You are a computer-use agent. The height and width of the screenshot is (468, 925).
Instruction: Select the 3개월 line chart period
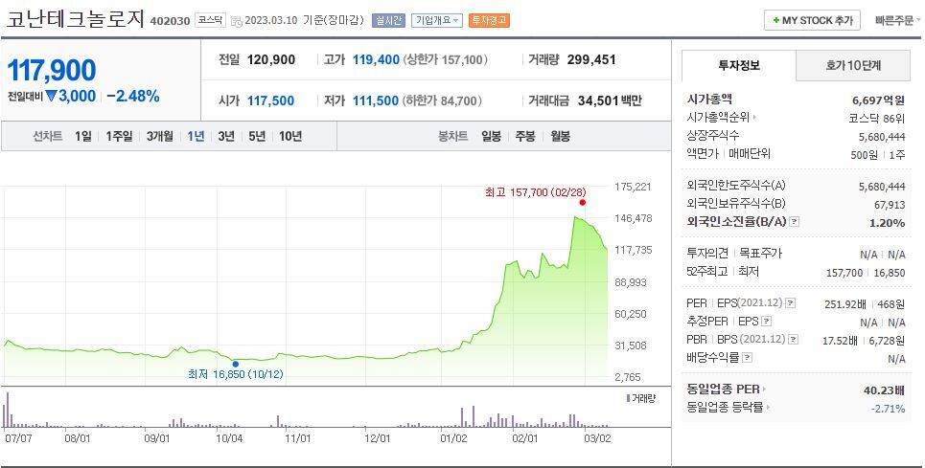pyautogui.click(x=160, y=136)
